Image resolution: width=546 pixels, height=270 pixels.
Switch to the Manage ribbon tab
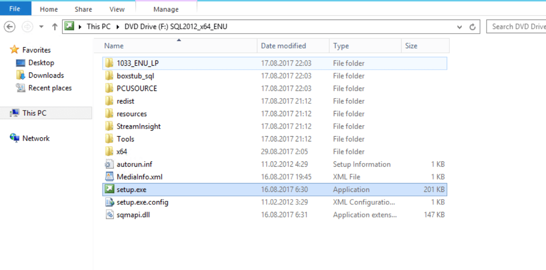[166, 9]
